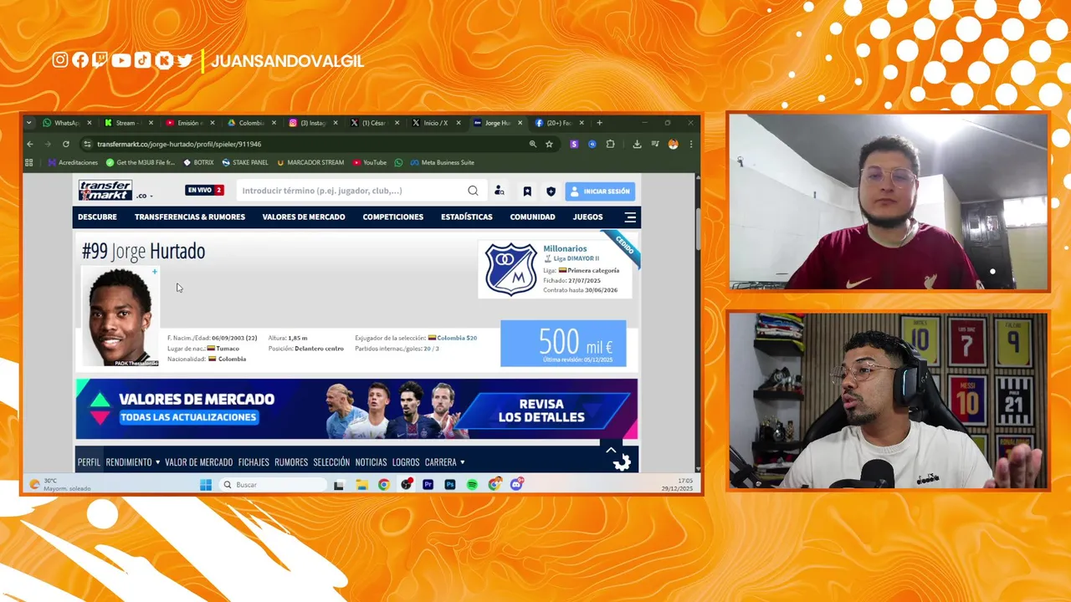Click the browser address bar URL
This screenshot has width=1071, height=602.
[179, 144]
